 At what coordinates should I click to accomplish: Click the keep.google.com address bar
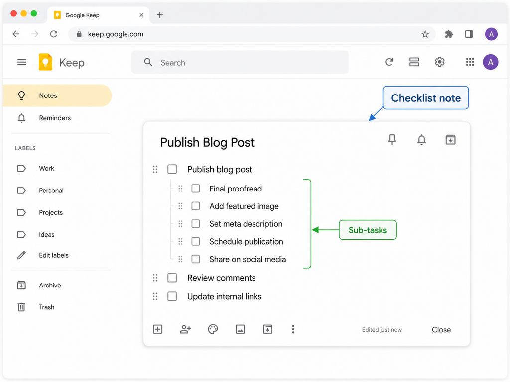pos(252,34)
